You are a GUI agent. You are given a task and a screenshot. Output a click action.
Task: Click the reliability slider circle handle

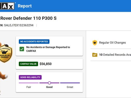(x=49, y=83)
